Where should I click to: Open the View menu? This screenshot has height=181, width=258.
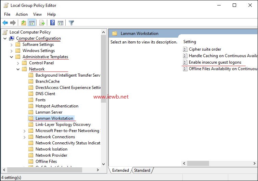37,14
